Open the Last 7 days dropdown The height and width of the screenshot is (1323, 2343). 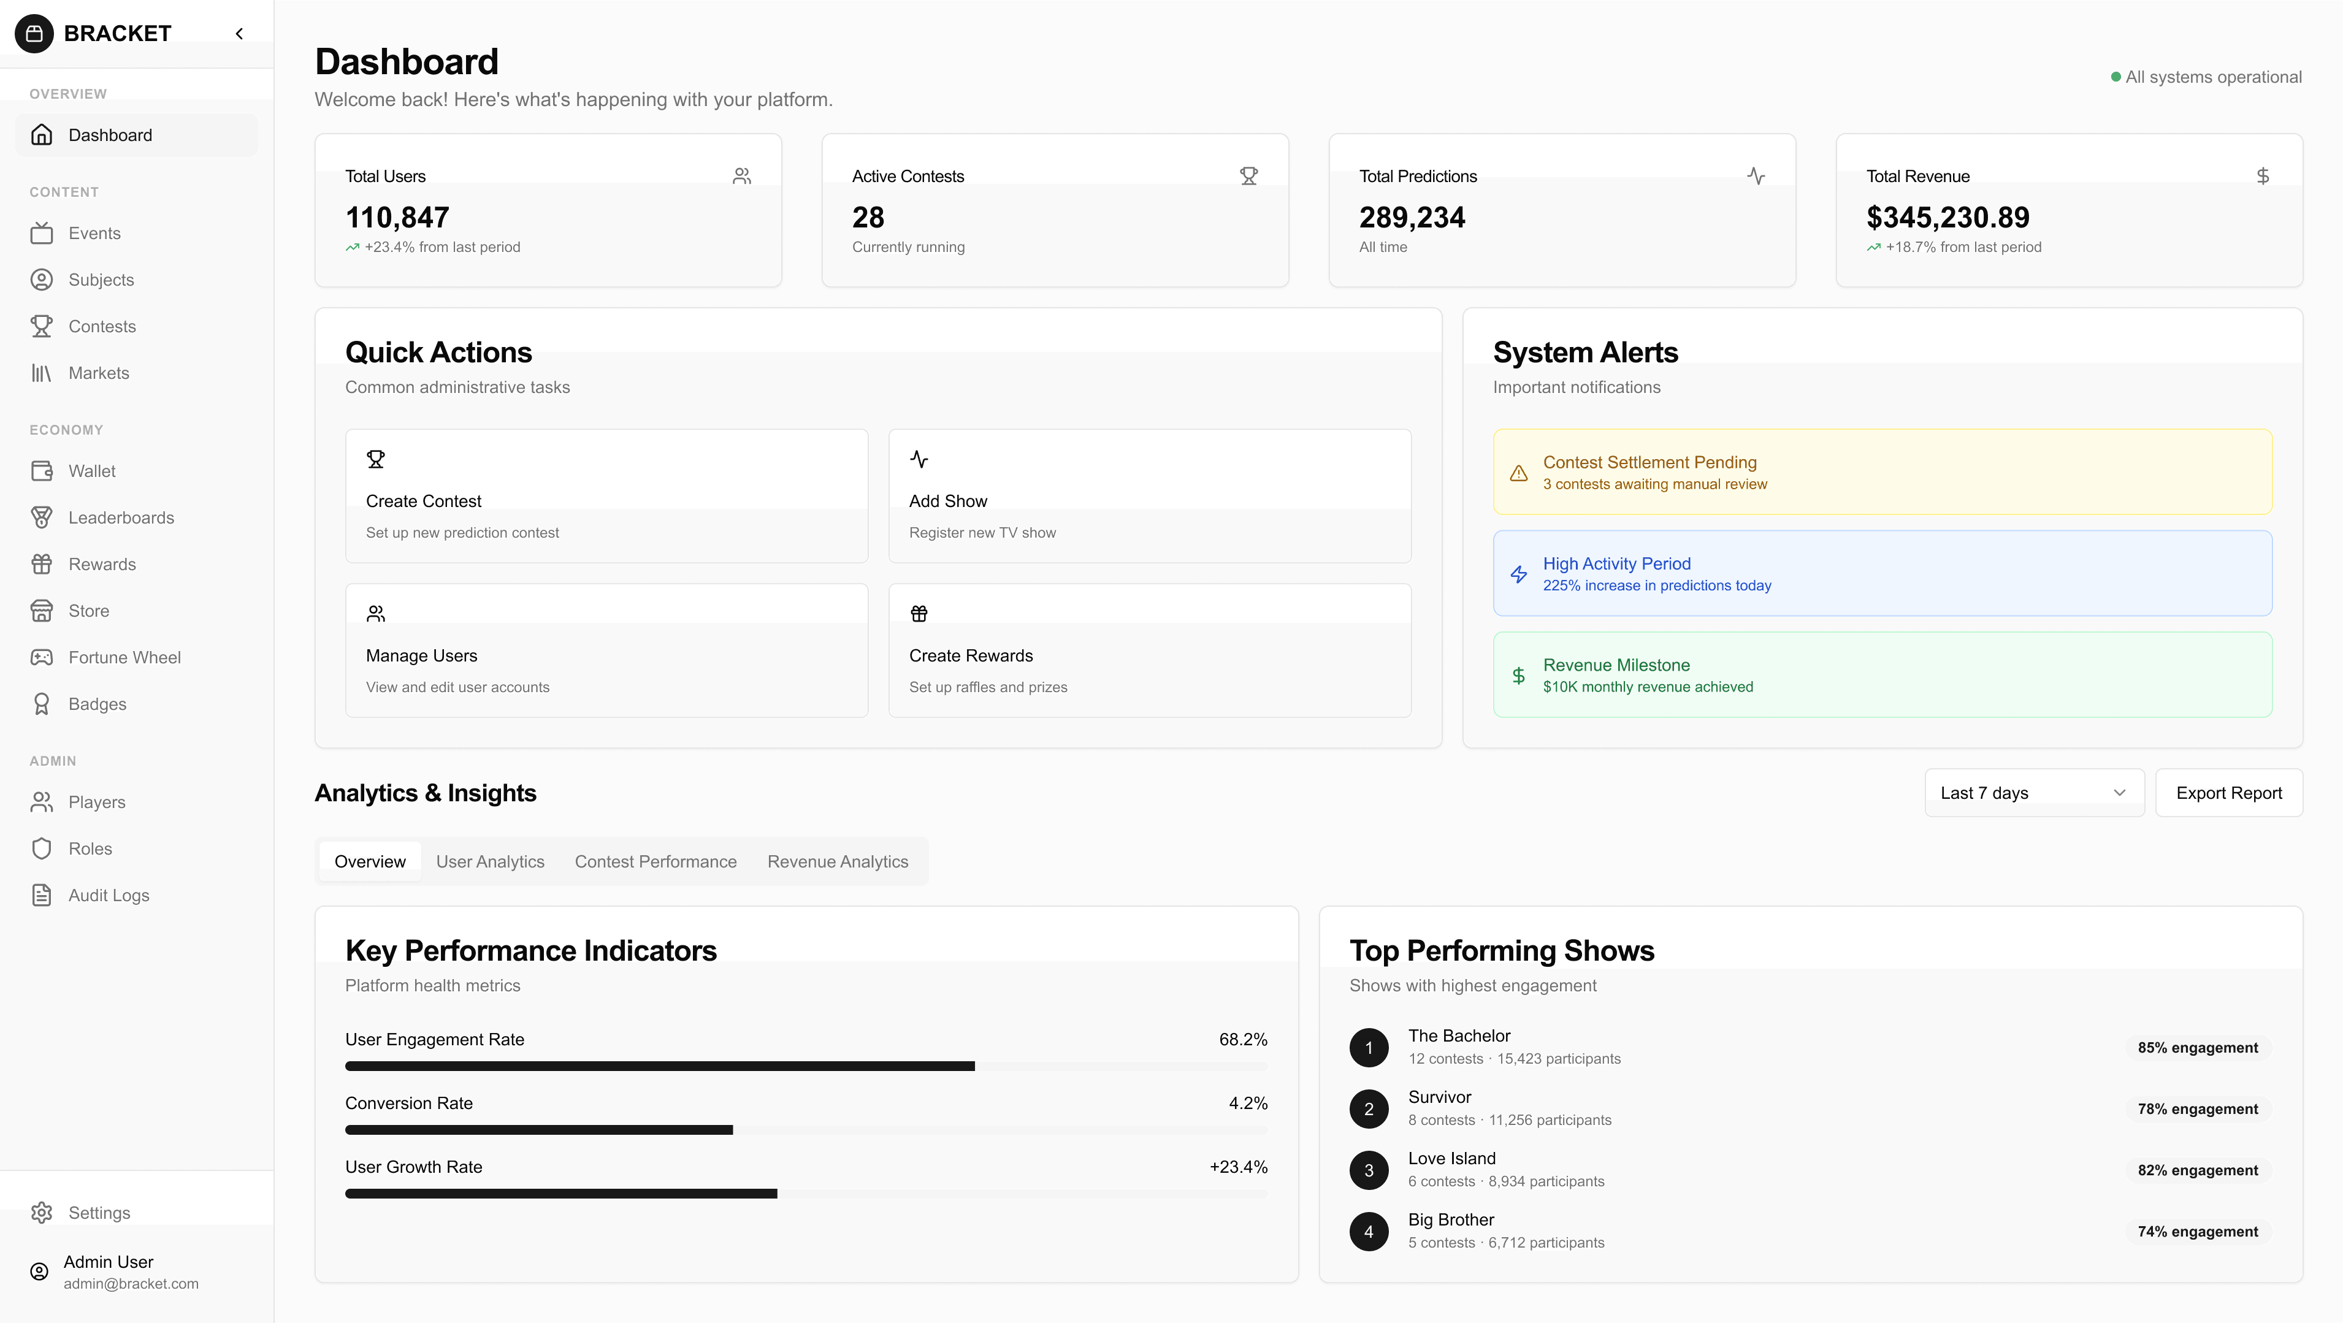[2034, 792]
